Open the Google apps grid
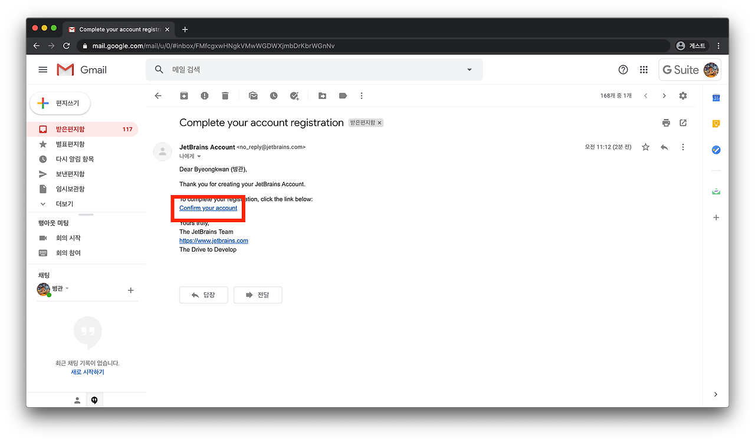The height and width of the screenshot is (442, 755). click(x=644, y=70)
